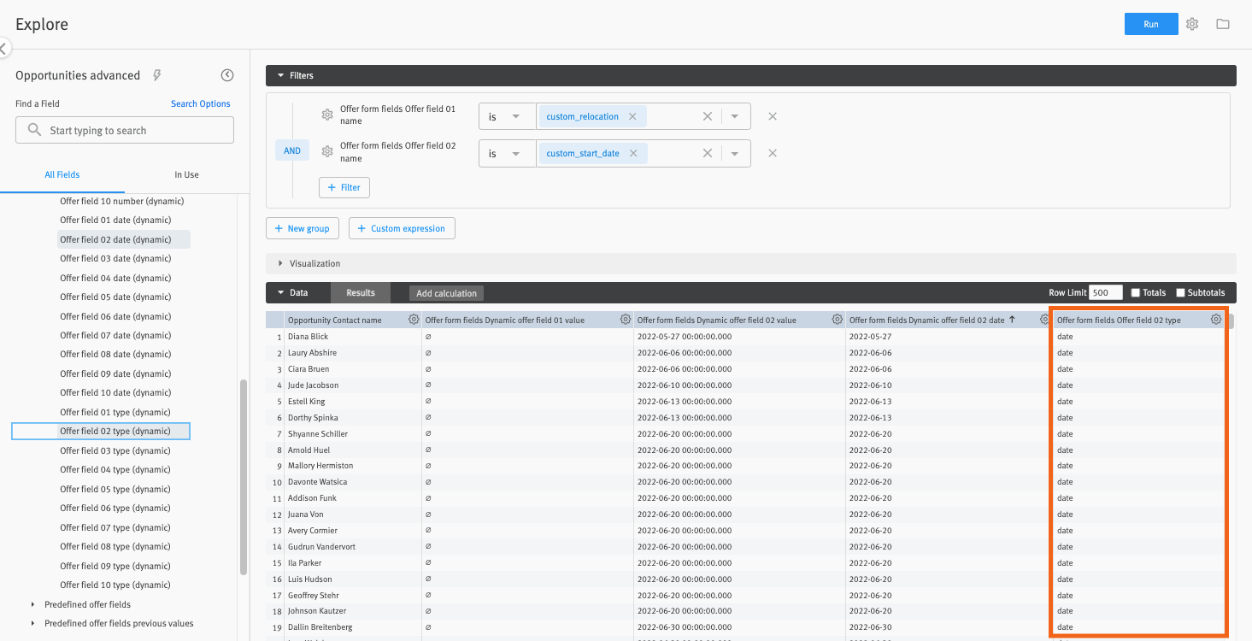The image size is (1252, 641).
Task: Select Offer field 10 date (dynamic)
Action: [x=115, y=392]
